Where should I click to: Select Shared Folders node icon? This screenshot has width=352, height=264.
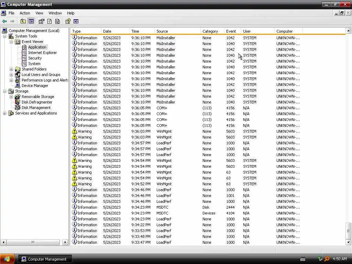tap(18, 69)
